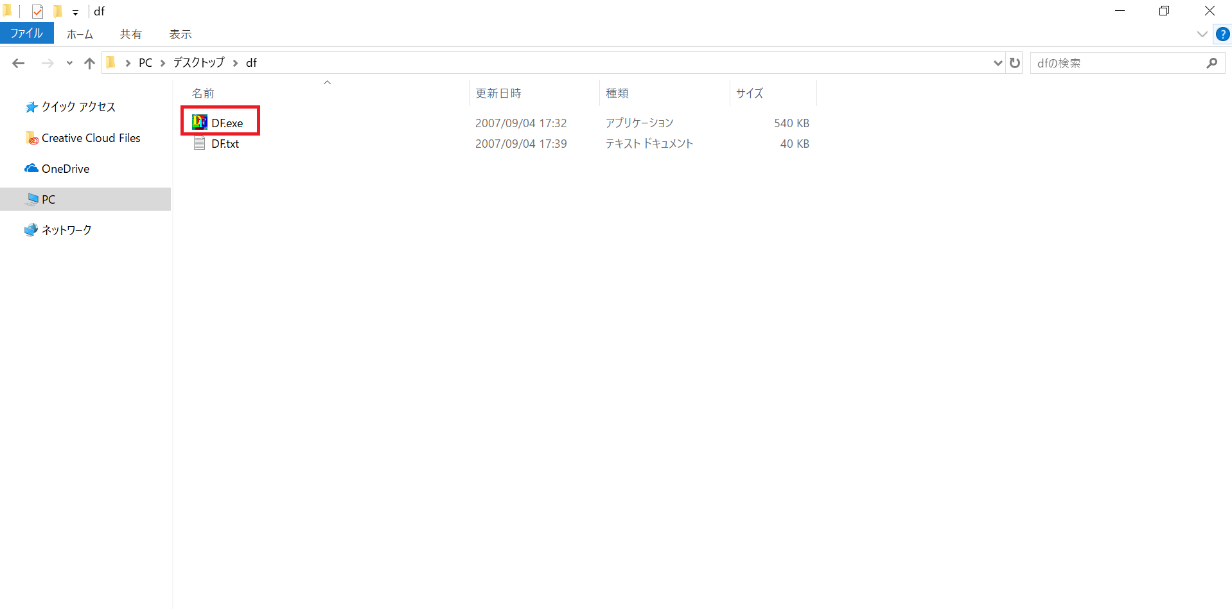Open the address bar history dropdown
The width and height of the screenshot is (1232, 609).
point(998,63)
